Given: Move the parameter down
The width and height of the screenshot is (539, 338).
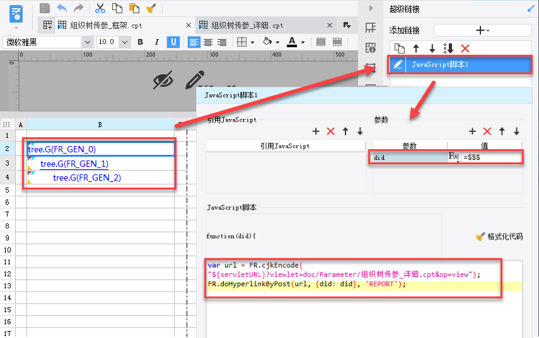Looking at the screenshot, I should 516,131.
